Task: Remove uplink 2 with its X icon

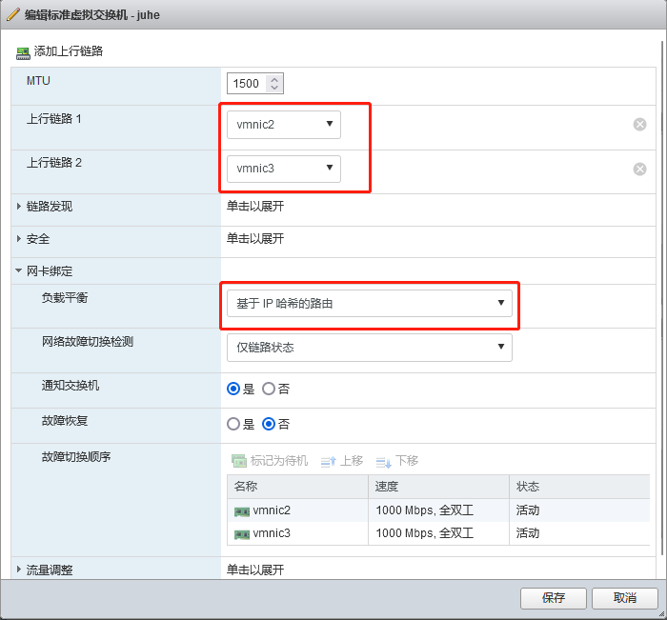Action: pos(639,169)
